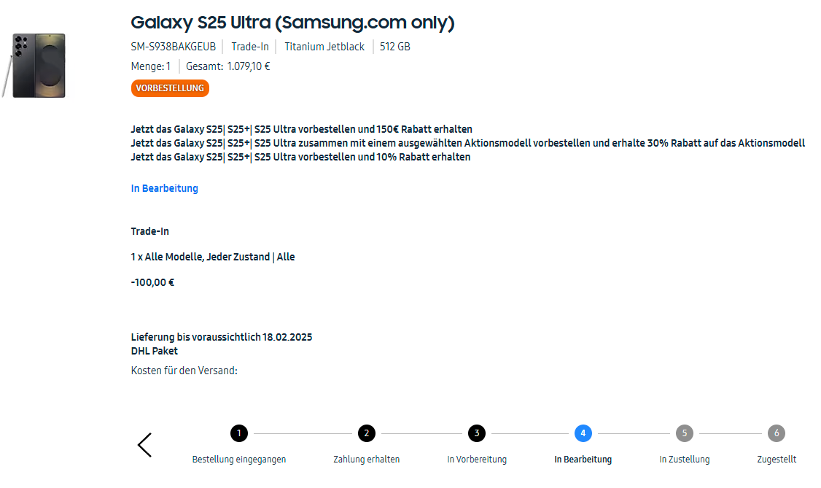Click the orange VORBESTELLUNG badge
The height and width of the screenshot is (488, 821).
(x=170, y=88)
